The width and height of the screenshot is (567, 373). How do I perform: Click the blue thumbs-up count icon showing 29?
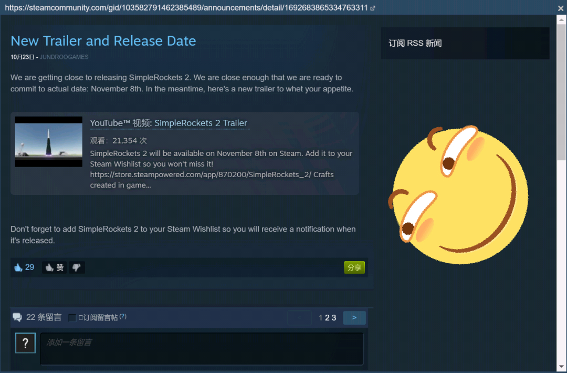(x=18, y=267)
